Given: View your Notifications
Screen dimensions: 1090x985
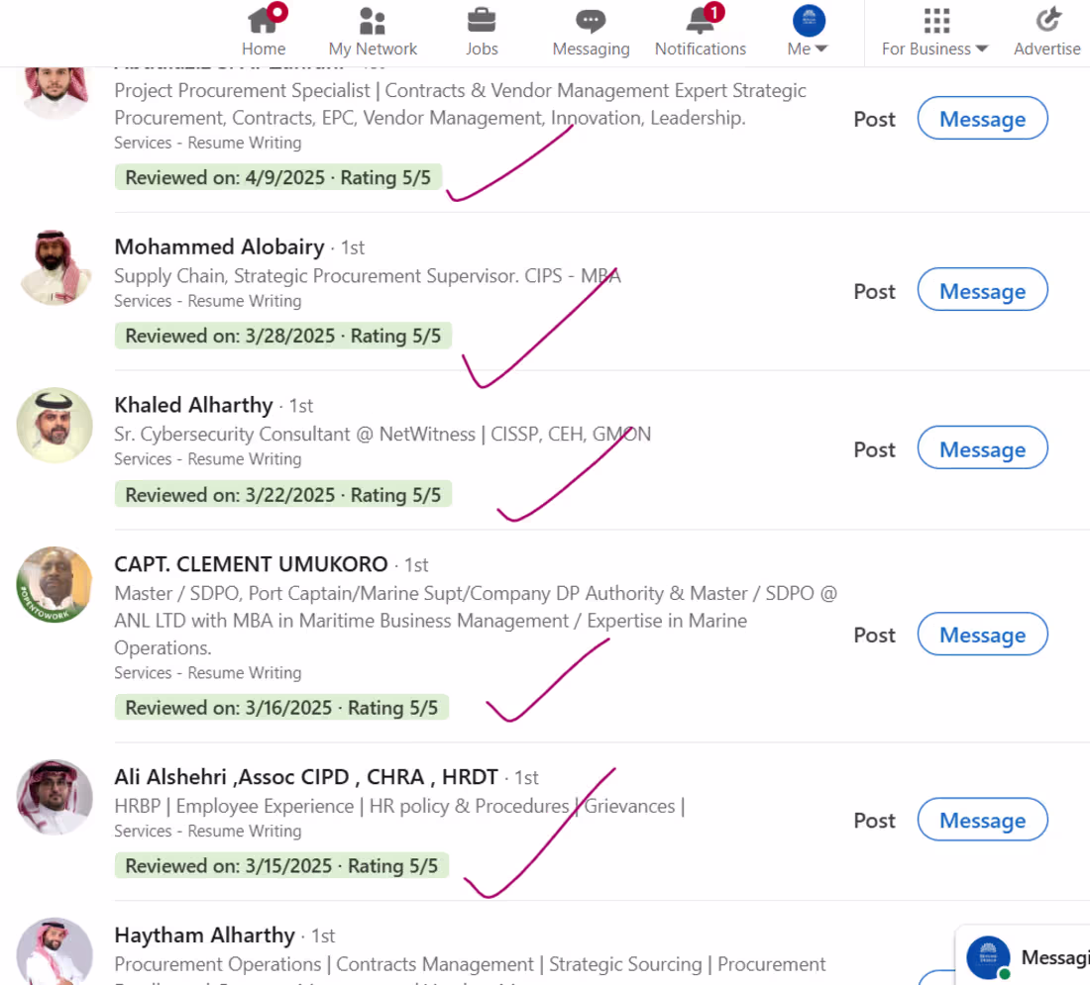Looking at the screenshot, I should [701, 22].
